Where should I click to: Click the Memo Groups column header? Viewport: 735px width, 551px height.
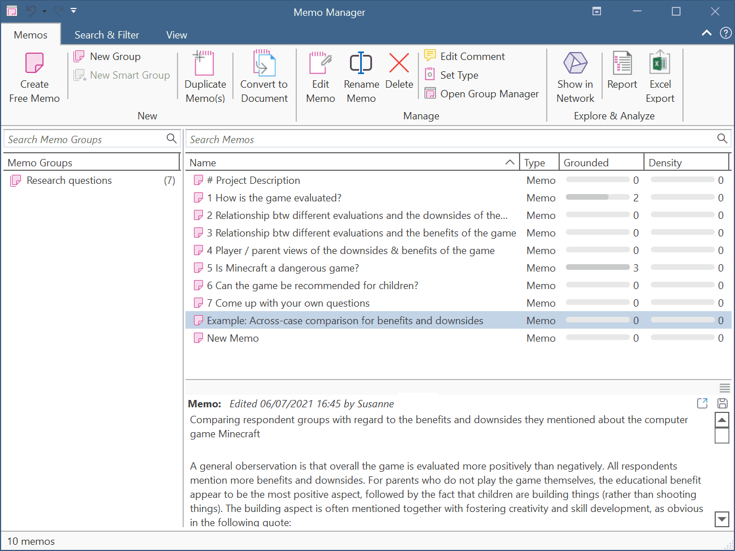click(92, 162)
